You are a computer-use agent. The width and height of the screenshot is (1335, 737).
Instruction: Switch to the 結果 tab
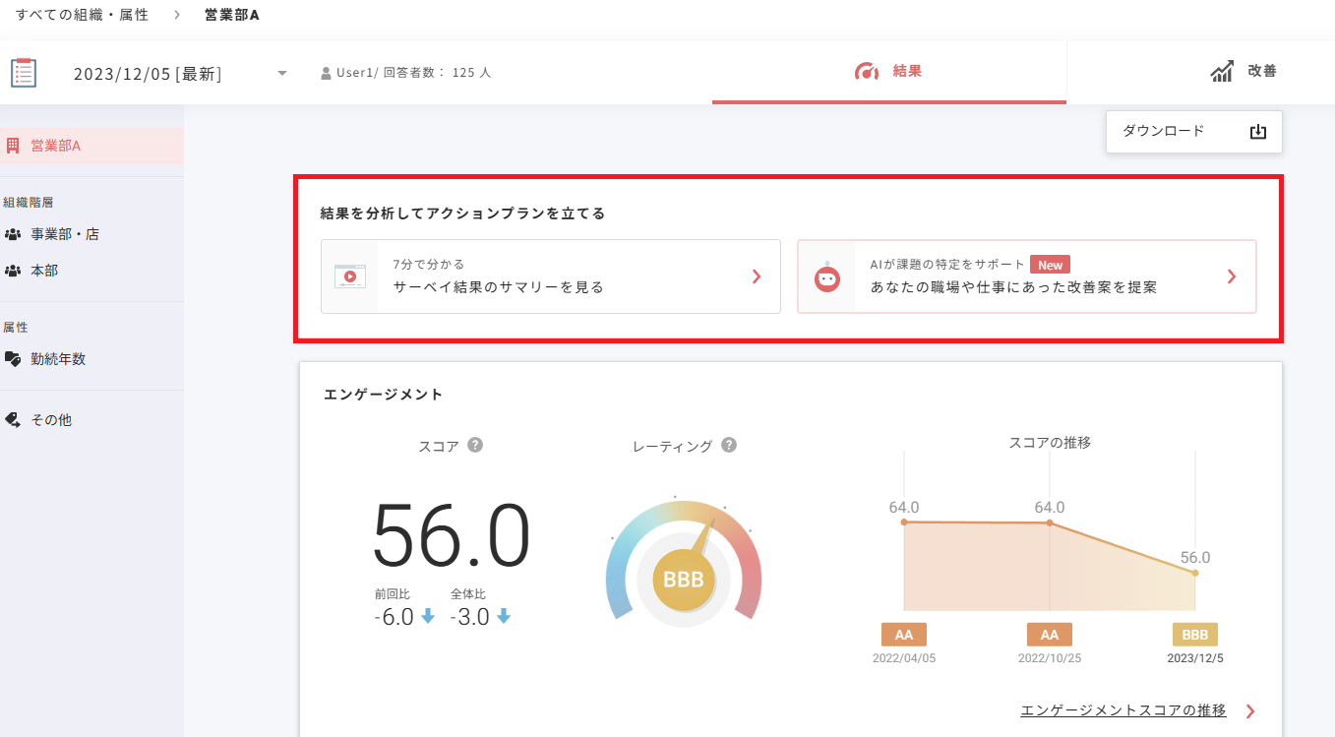tap(888, 72)
